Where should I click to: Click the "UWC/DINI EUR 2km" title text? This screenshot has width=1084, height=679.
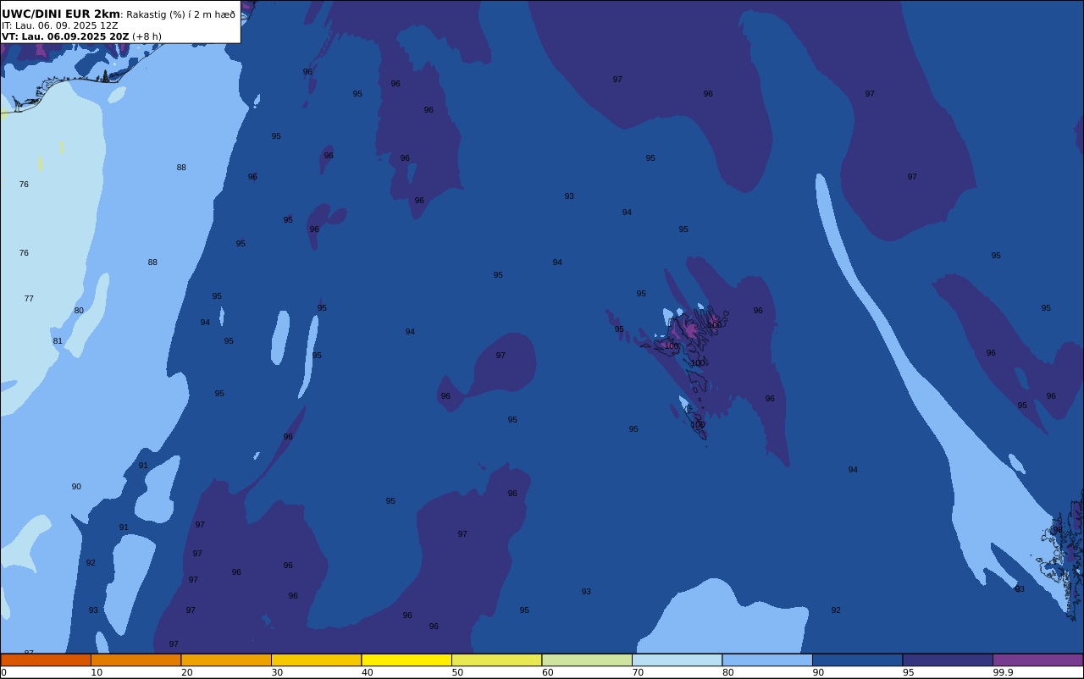click(x=61, y=14)
